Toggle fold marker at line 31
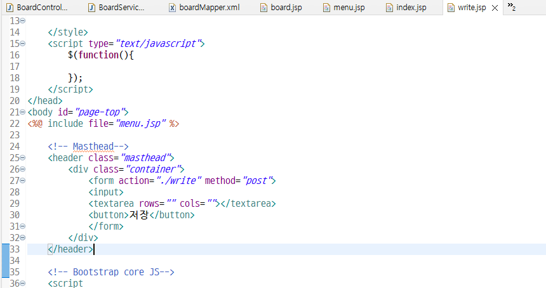 click(23, 226)
